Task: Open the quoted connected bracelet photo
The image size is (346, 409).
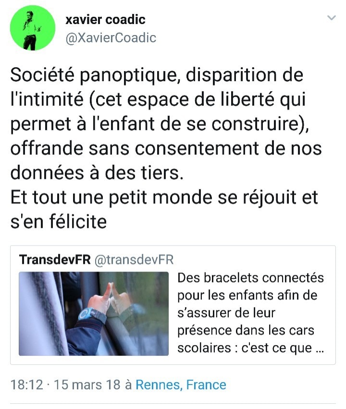Action: [x=94, y=313]
